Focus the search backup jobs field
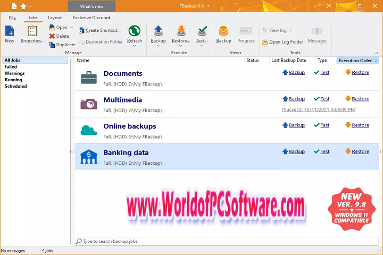 point(227,241)
